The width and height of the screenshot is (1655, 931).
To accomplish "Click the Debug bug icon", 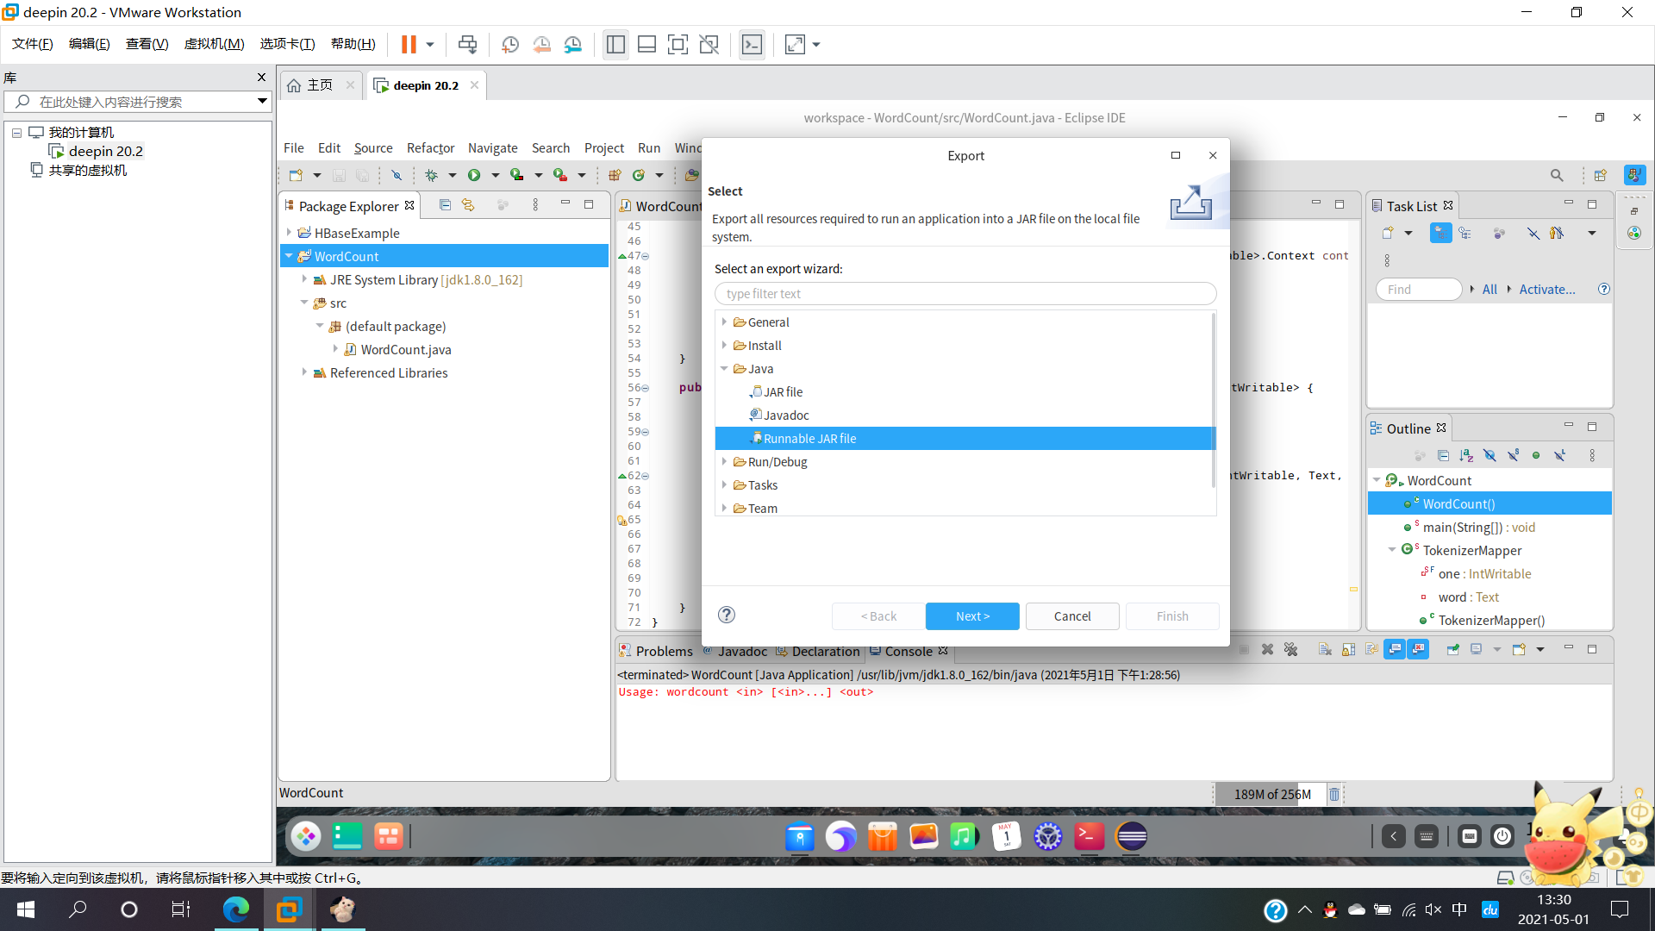I will point(431,175).
